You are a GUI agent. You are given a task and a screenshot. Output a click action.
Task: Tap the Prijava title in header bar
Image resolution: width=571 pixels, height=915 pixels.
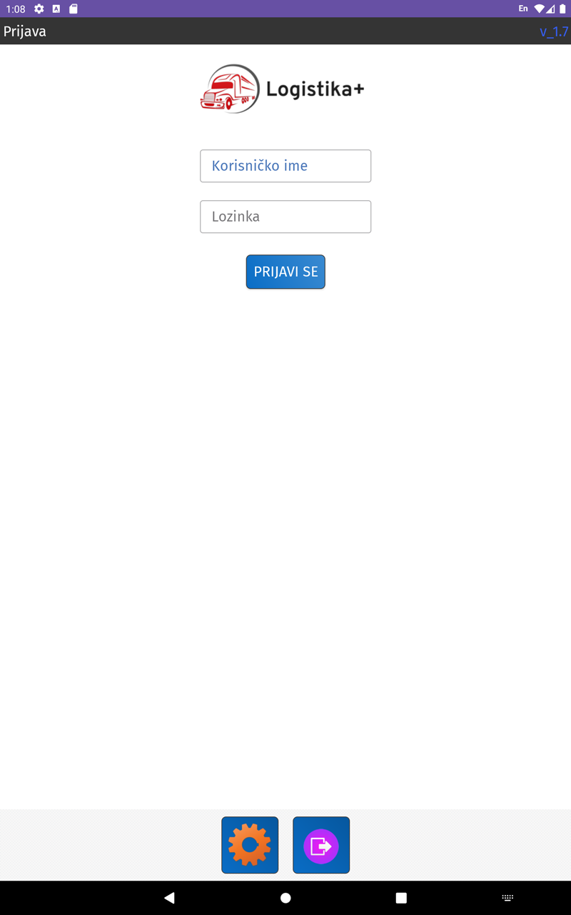(x=25, y=31)
